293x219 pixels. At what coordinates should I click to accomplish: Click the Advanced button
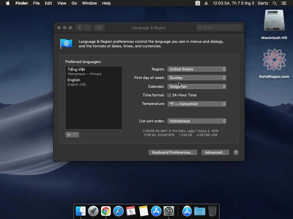[x=215, y=153]
